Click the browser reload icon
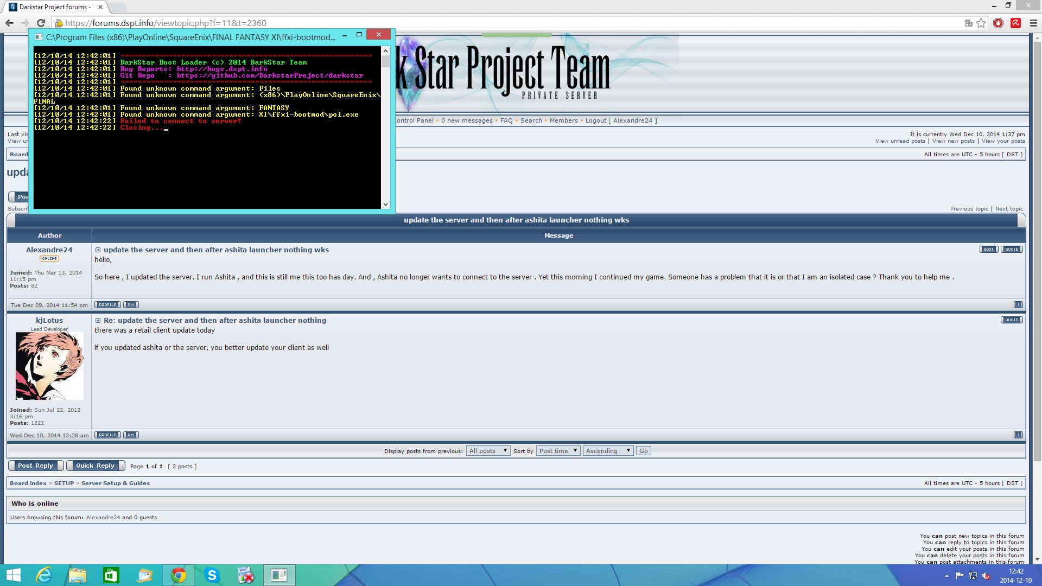Image resolution: width=1042 pixels, height=586 pixels. [x=41, y=23]
